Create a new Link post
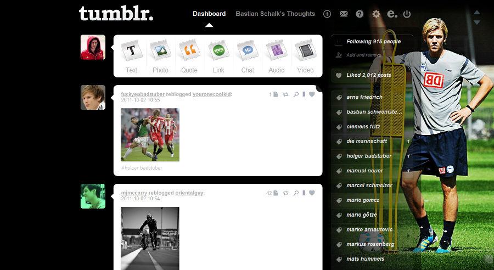The width and height of the screenshot is (494, 270). 218,57
